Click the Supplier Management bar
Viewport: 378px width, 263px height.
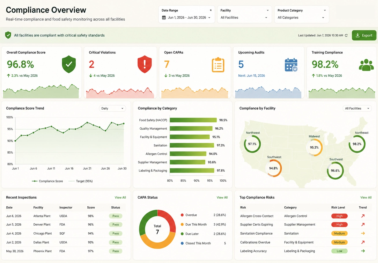click(x=187, y=162)
